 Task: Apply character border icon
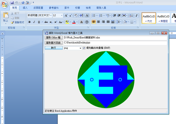pyautogui.click(x=87, y=16)
